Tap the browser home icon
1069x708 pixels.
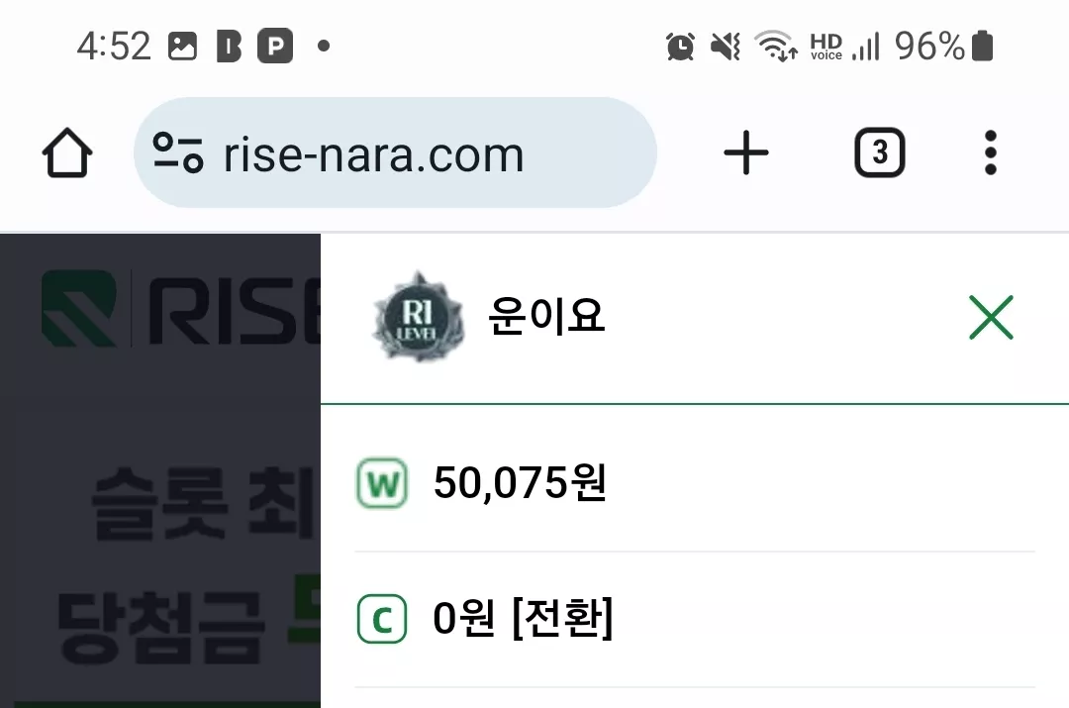pos(67,152)
